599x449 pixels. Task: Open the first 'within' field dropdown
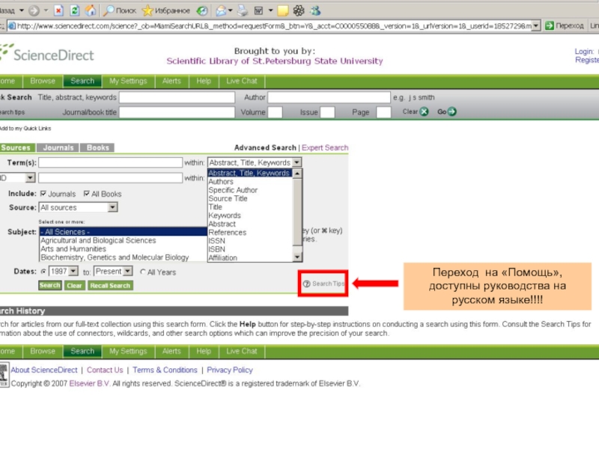pyautogui.click(x=297, y=162)
